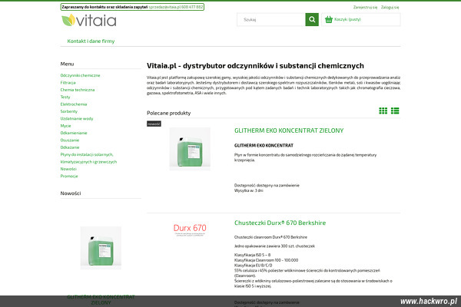
Task: Click the Menu sidebar heading
Action: click(67, 64)
